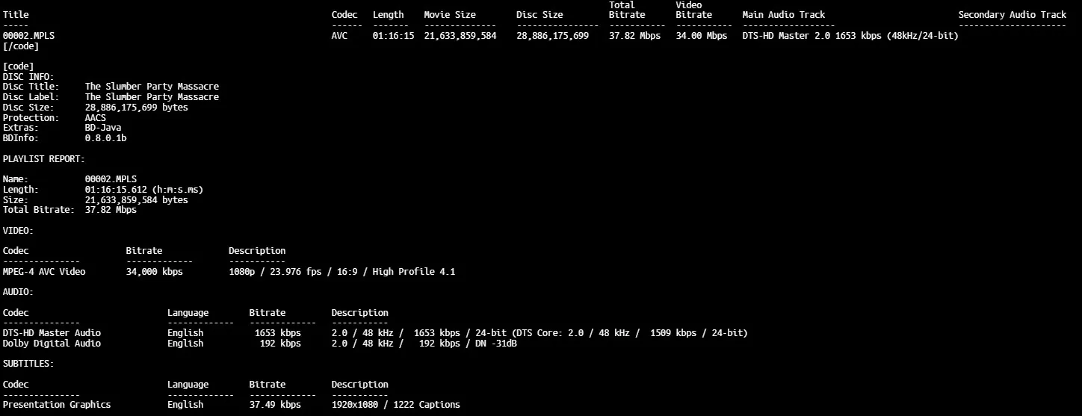Click the Disc Label value text
Viewport: 1082px width, 416px height.
(x=152, y=97)
